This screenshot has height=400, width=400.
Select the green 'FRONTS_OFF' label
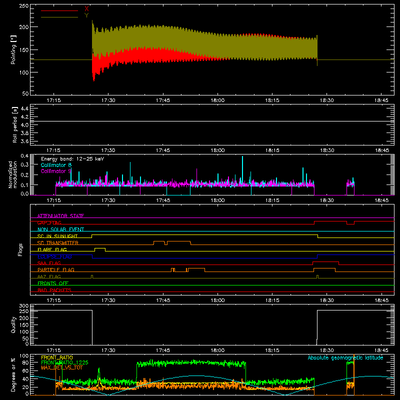[x=53, y=283]
